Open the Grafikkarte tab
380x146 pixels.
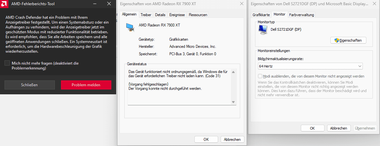pyautogui.click(x=261, y=15)
